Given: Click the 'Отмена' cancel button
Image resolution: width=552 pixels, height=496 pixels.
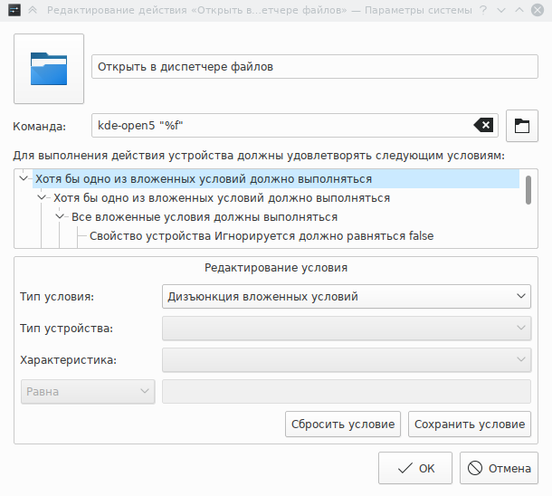Looking at the screenshot, I should coord(500,469).
